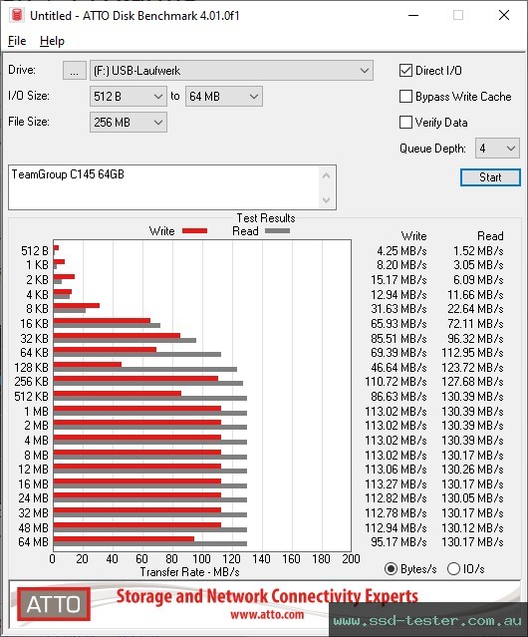Uncheck the Direct I/O checkbox
Viewport: 528px width, 637px height.
(405, 71)
